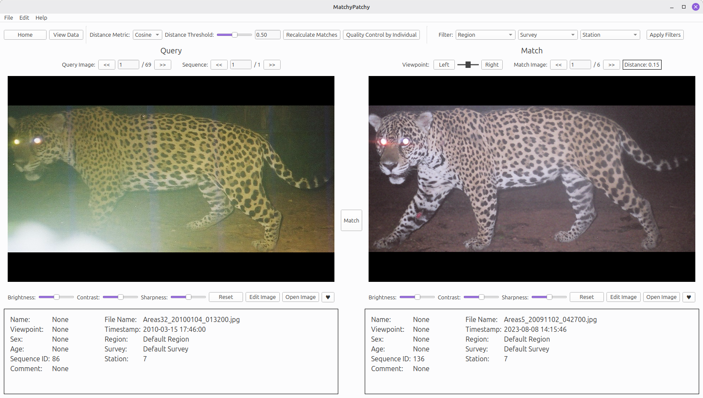
Task: Expand the Region filter dropdown
Action: point(486,35)
